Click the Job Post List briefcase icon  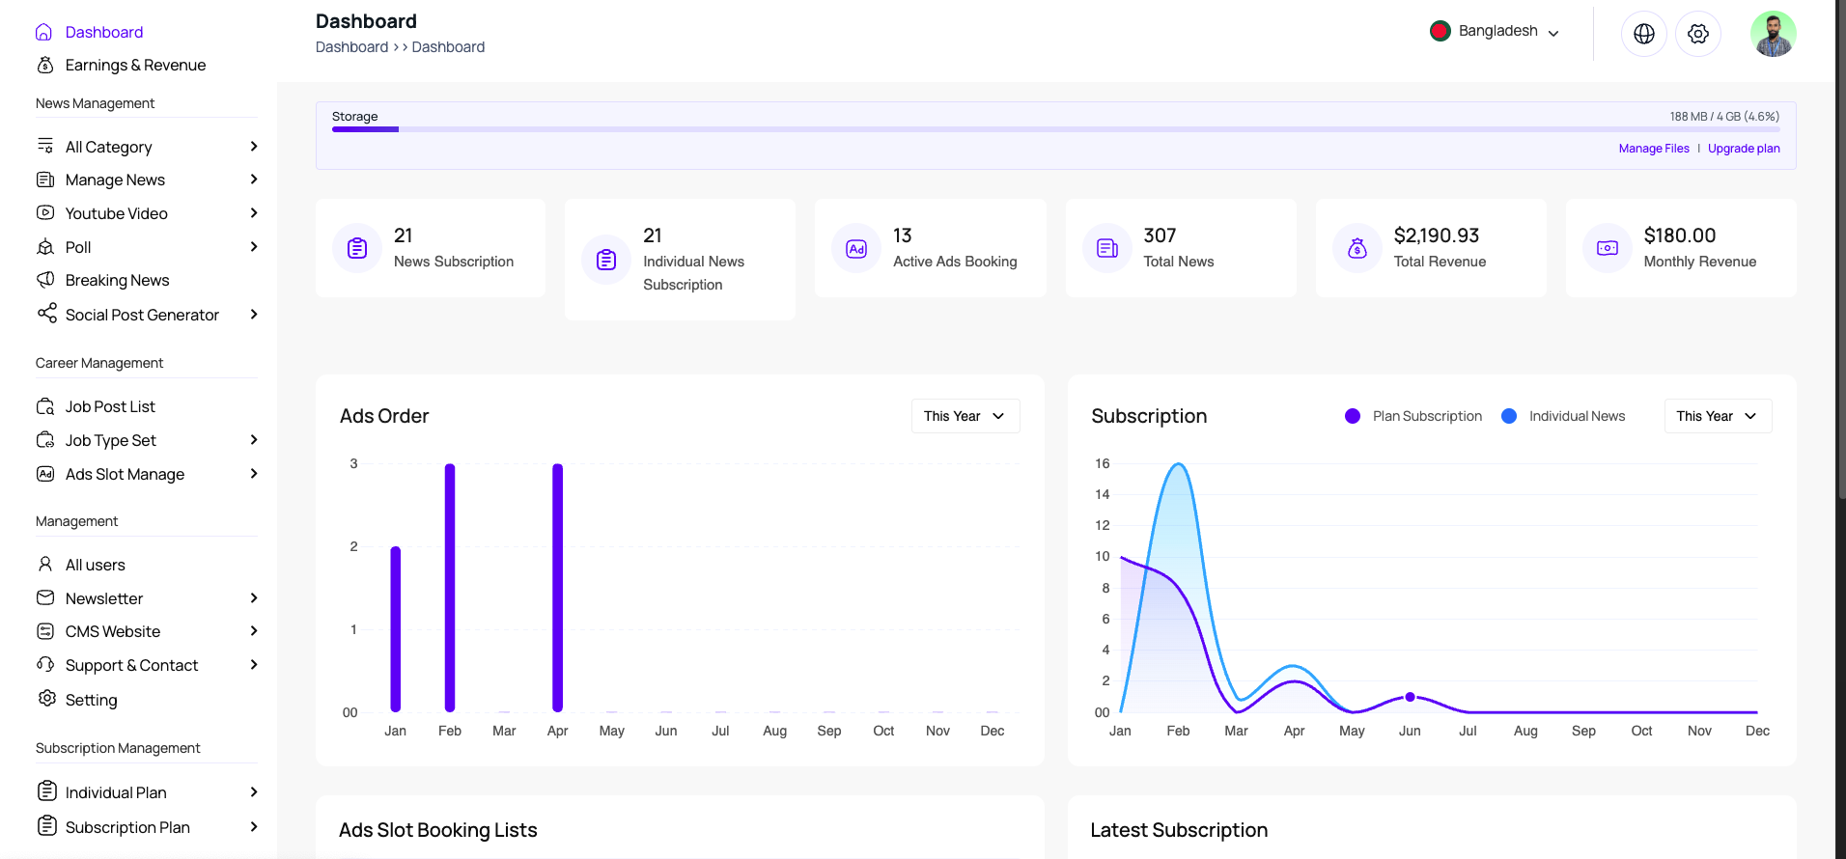[x=44, y=406]
